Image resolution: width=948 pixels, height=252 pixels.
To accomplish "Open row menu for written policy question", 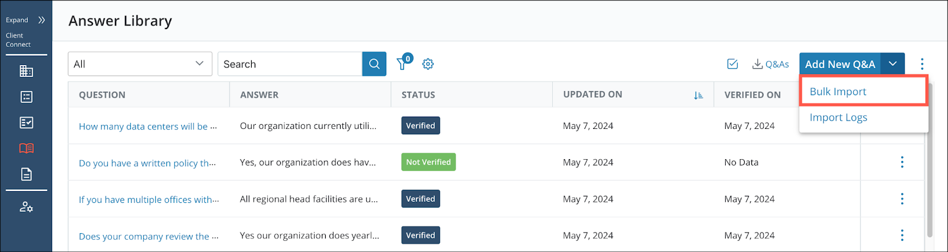I will pos(902,162).
